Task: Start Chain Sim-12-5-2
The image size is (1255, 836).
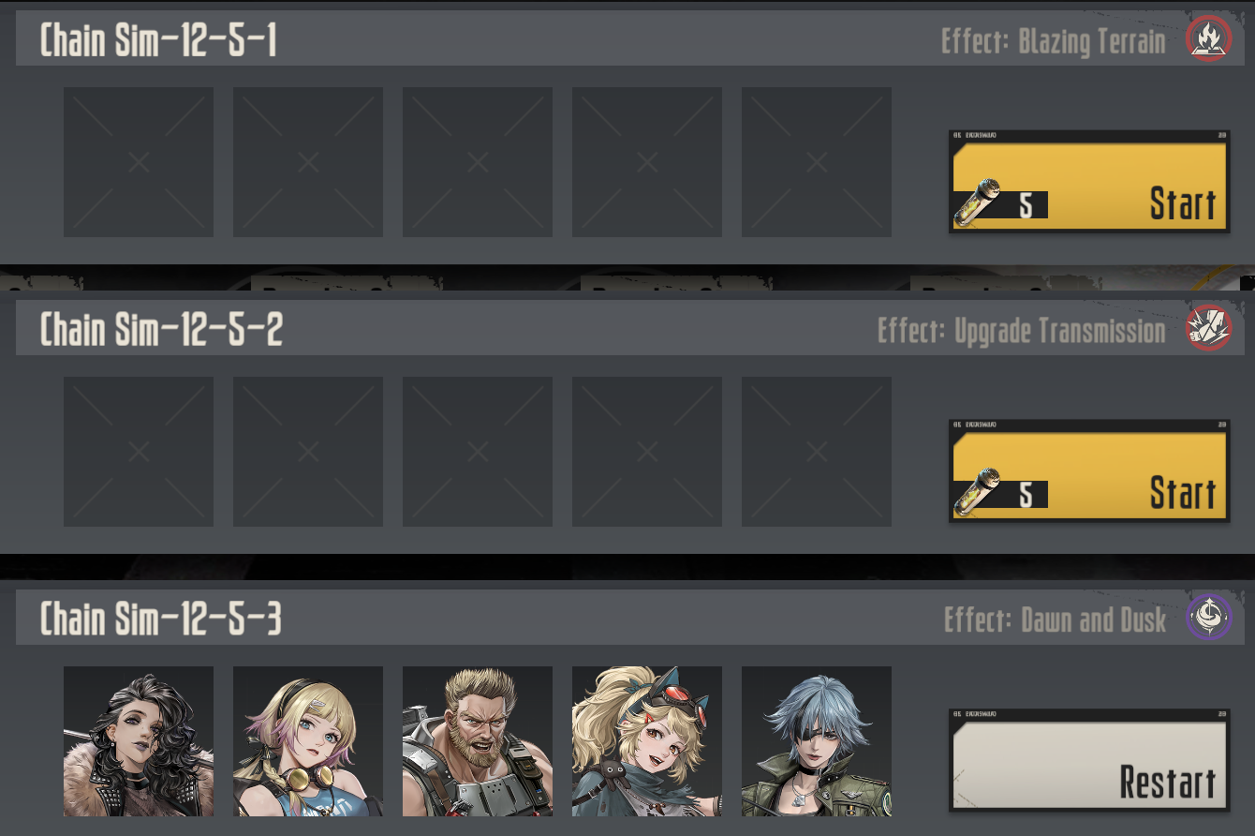Action: click(1089, 471)
